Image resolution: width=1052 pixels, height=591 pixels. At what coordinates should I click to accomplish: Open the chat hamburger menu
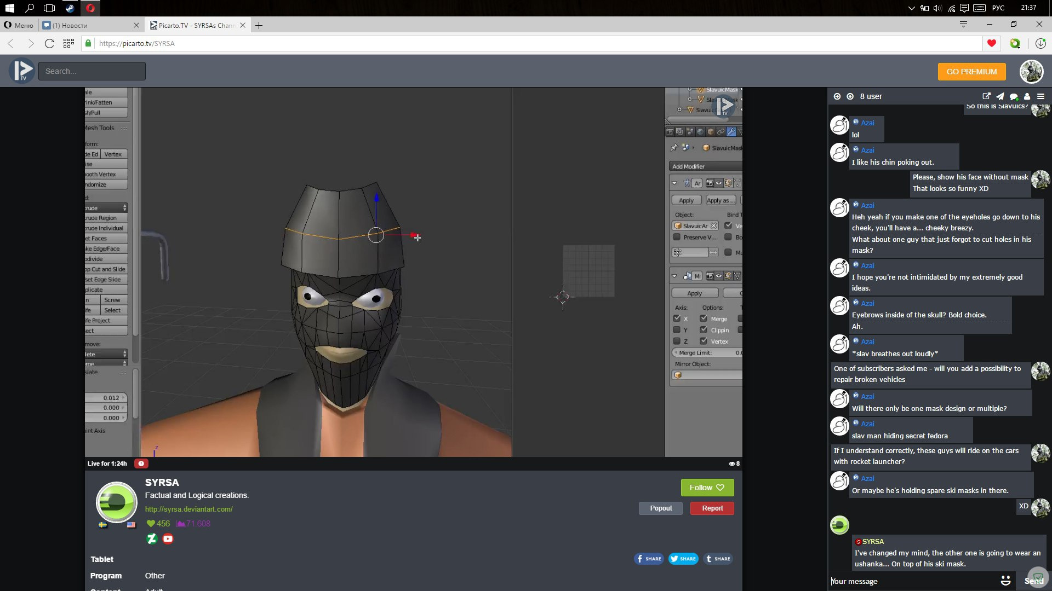pyautogui.click(x=1040, y=96)
